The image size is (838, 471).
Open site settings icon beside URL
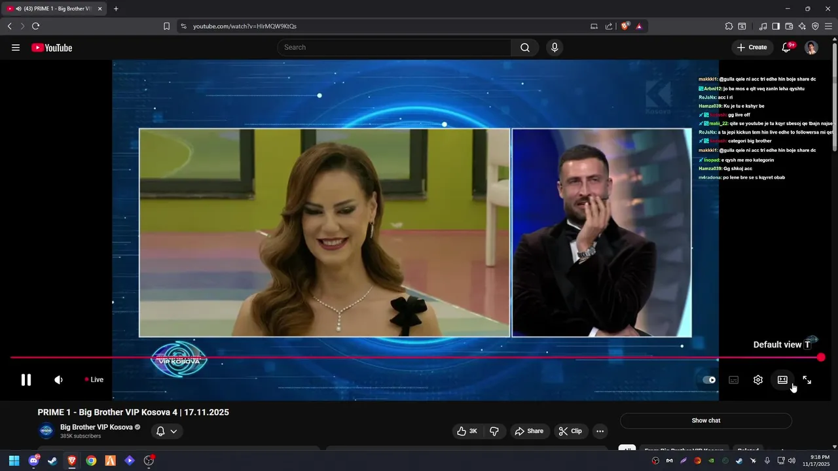(x=183, y=26)
